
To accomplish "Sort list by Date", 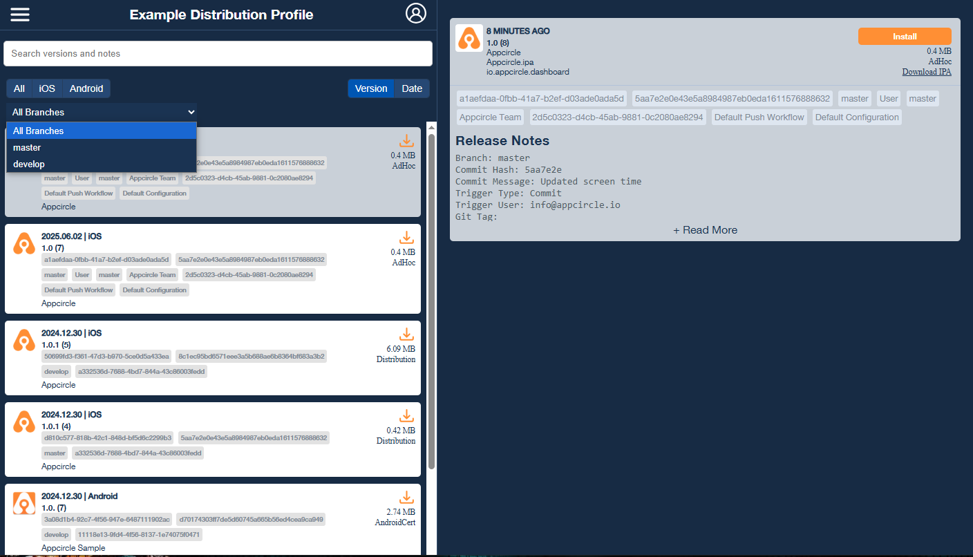I will 412,88.
